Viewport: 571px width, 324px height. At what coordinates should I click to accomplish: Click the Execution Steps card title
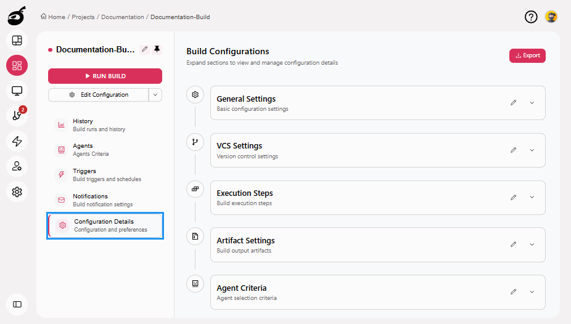245,193
